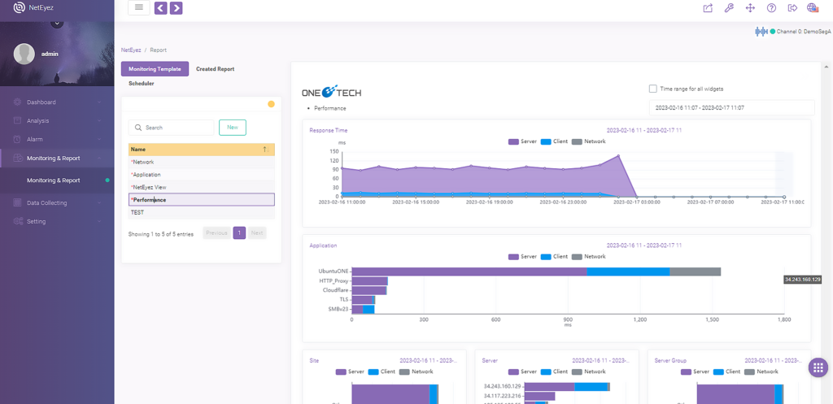This screenshot has height=404, width=833.
Task: Click the logout icon in top bar
Action: click(x=792, y=8)
